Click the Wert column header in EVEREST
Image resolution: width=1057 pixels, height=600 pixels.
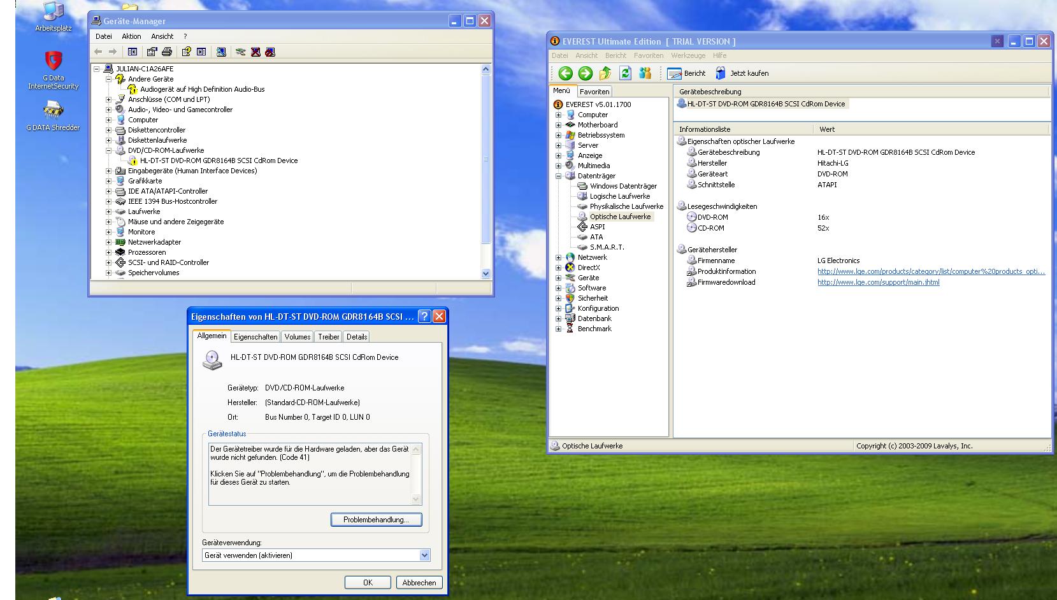tap(932, 129)
